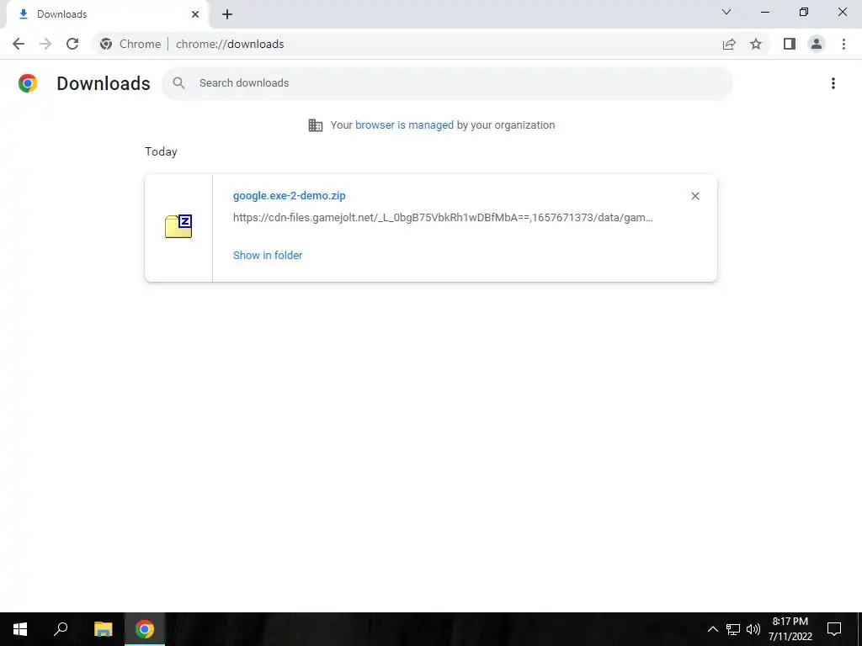Go back using the browser back arrow

point(19,44)
